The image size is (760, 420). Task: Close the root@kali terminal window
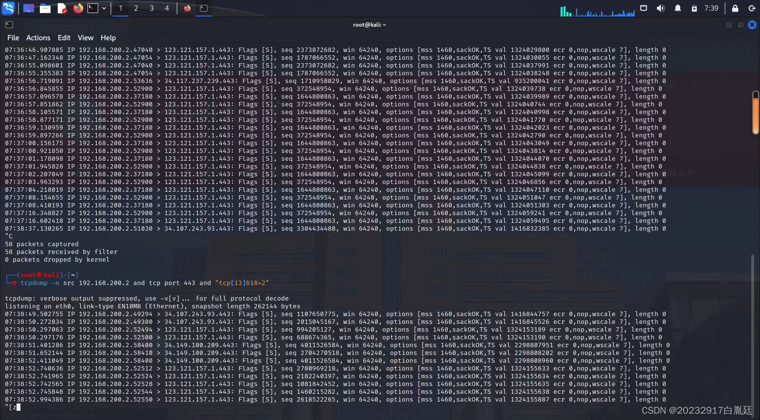pyautogui.click(x=752, y=25)
